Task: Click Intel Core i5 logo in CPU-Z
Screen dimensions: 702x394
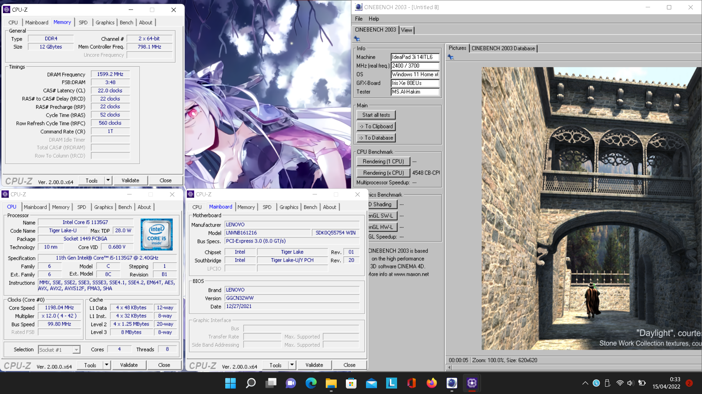Action: tap(156, 234)
